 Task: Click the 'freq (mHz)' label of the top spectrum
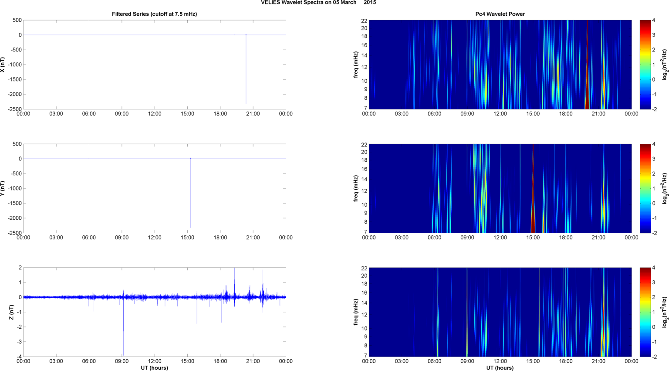[356, 65]
